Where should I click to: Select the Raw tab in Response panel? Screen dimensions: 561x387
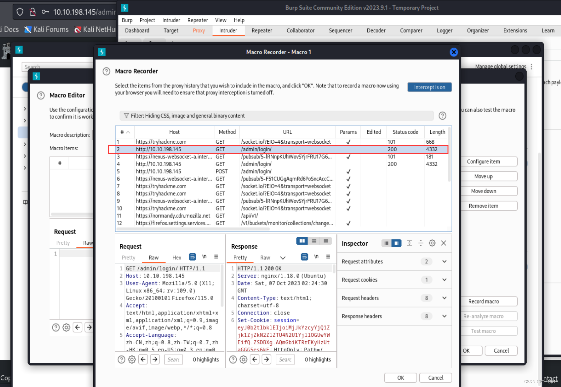(x=265, y=258)
